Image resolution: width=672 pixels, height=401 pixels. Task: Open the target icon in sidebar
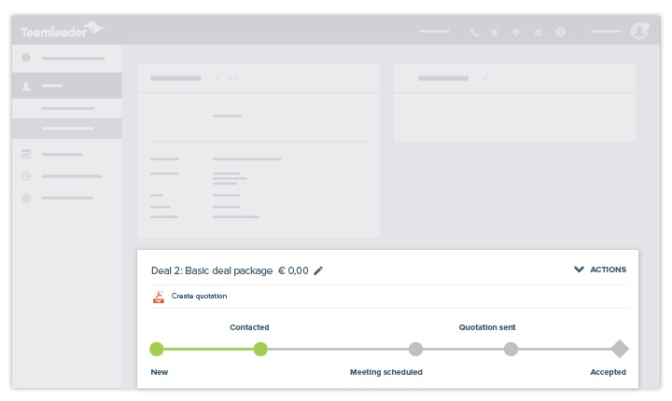[x=26, y=198]
